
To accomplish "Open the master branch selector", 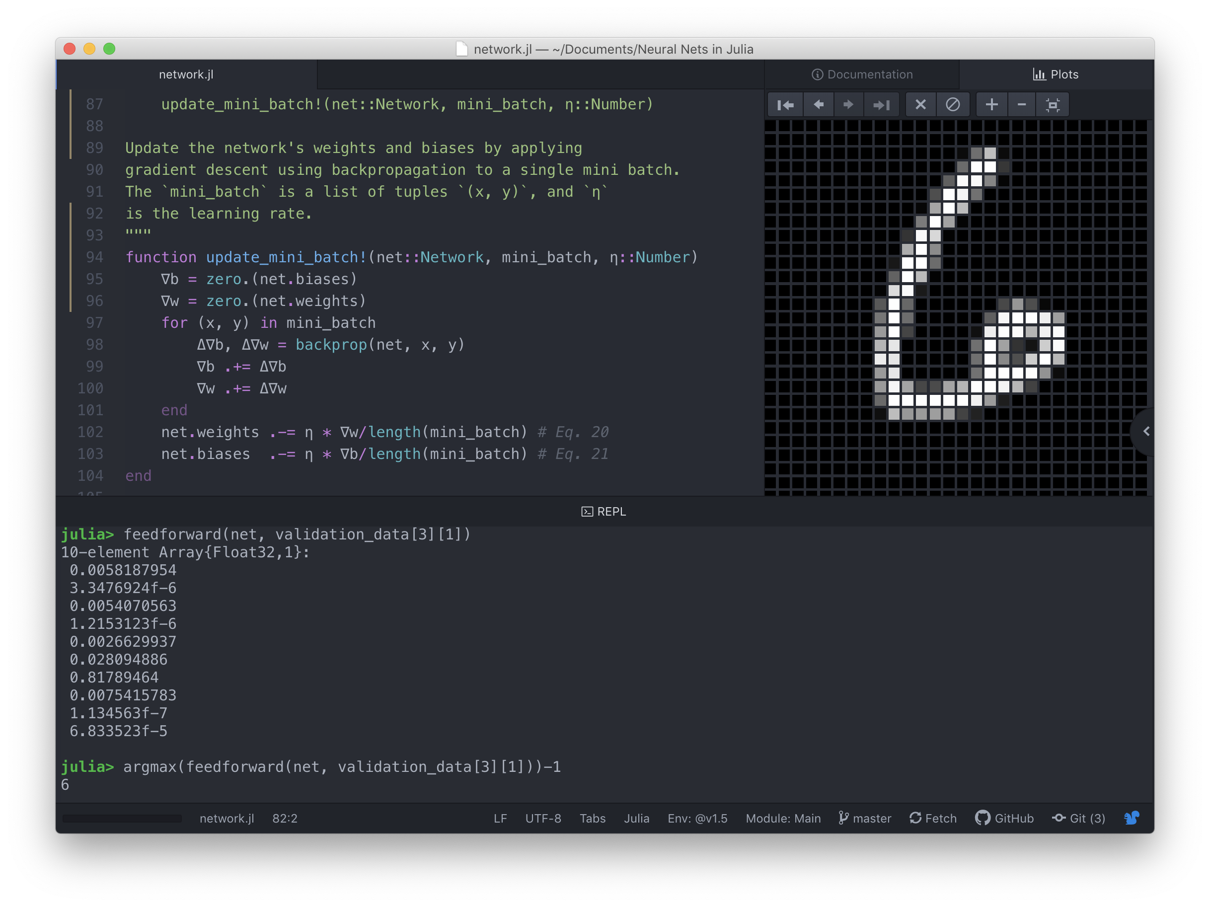I will [865, 819].
